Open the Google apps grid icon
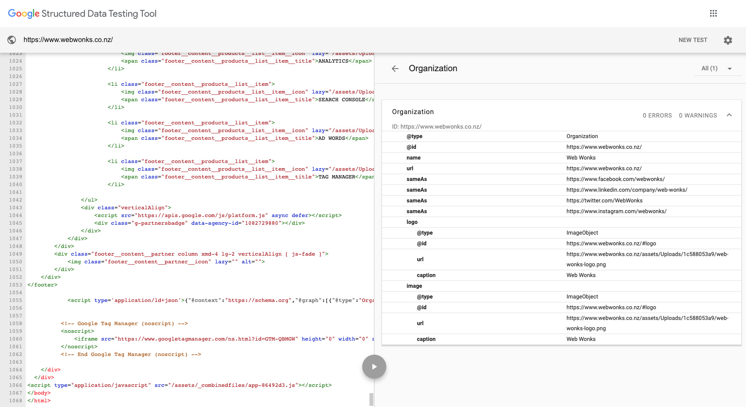Image resolution: width=746 pixels, height=407 pixels. coord(713,13)
